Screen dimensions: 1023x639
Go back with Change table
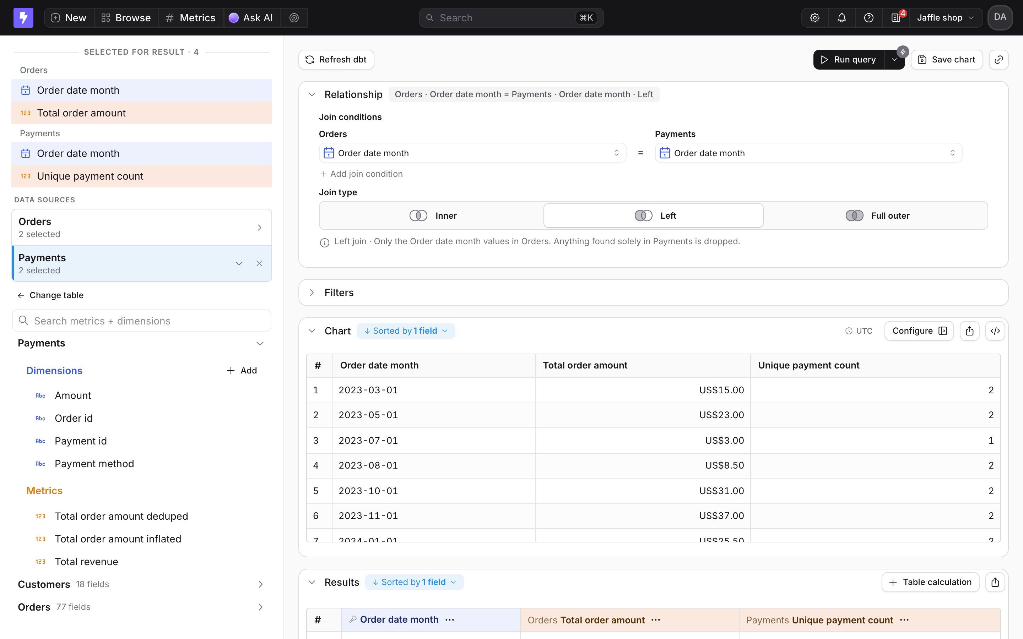50,295
